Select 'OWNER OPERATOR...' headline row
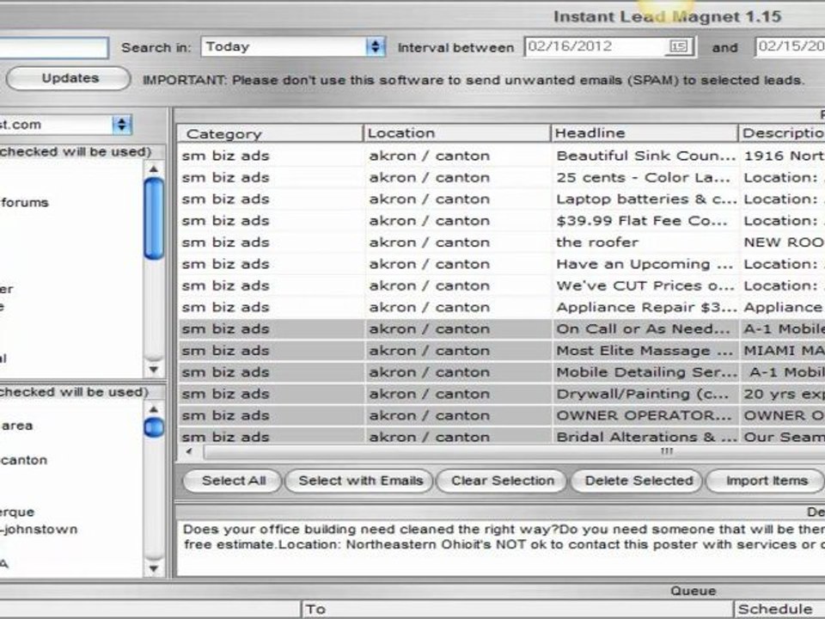 tap(501, 415)
